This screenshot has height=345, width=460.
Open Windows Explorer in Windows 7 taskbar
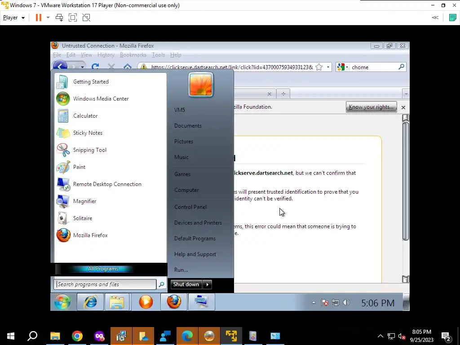click(x=117, y=302)
